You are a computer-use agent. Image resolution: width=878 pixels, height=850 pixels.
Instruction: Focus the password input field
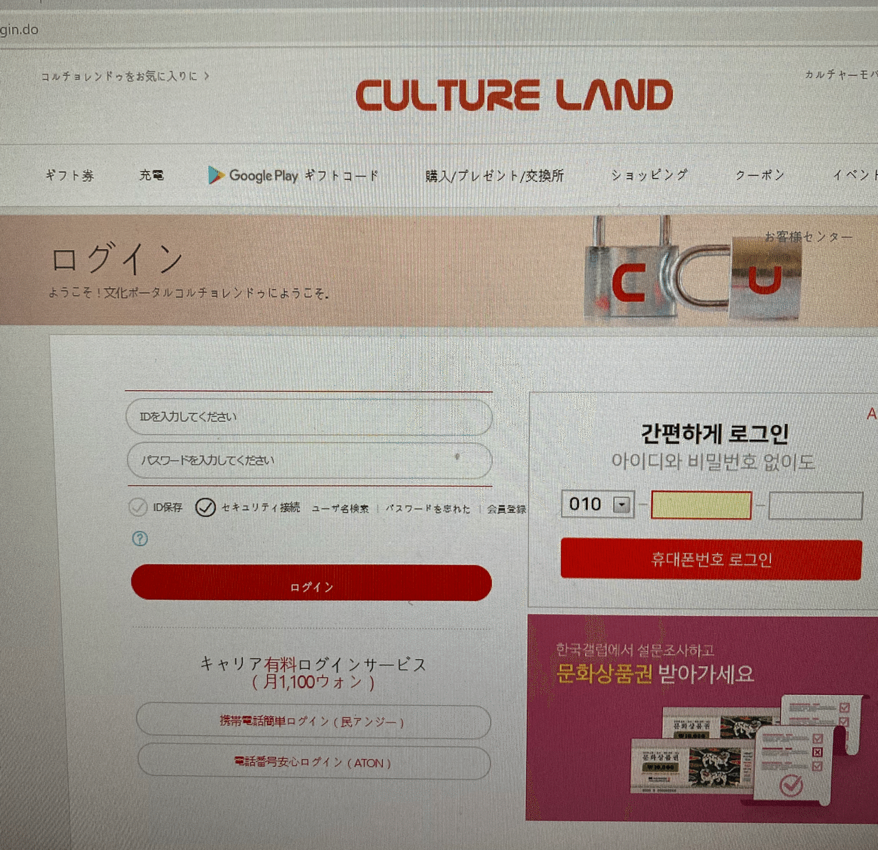point(309,460)
